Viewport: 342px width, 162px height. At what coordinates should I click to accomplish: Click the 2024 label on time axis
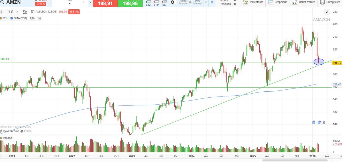[192, 156]
